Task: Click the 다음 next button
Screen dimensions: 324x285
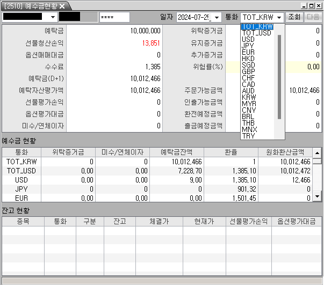Action: point(313,17)
